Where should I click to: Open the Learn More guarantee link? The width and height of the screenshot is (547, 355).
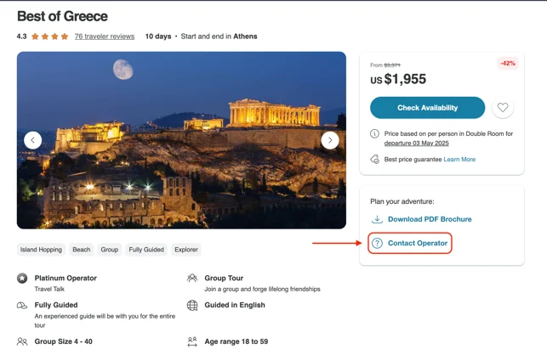(x=459, y=159)
